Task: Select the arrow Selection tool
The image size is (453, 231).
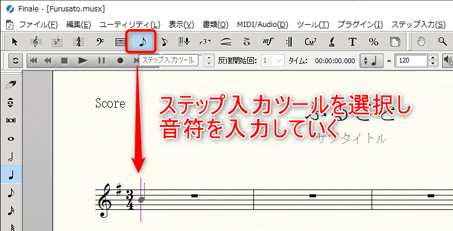Action: coord(14,42)
